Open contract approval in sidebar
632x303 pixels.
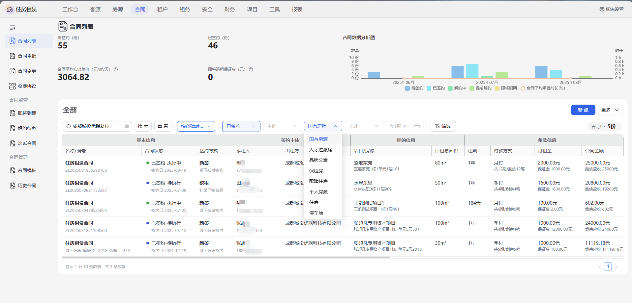(27, 56)
